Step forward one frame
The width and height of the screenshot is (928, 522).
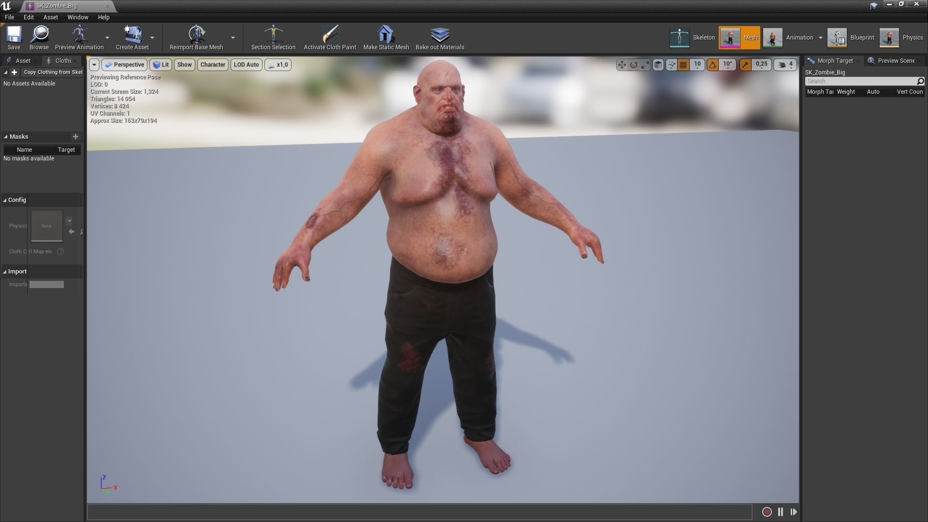pyautogui.click(x=794, y=512)
